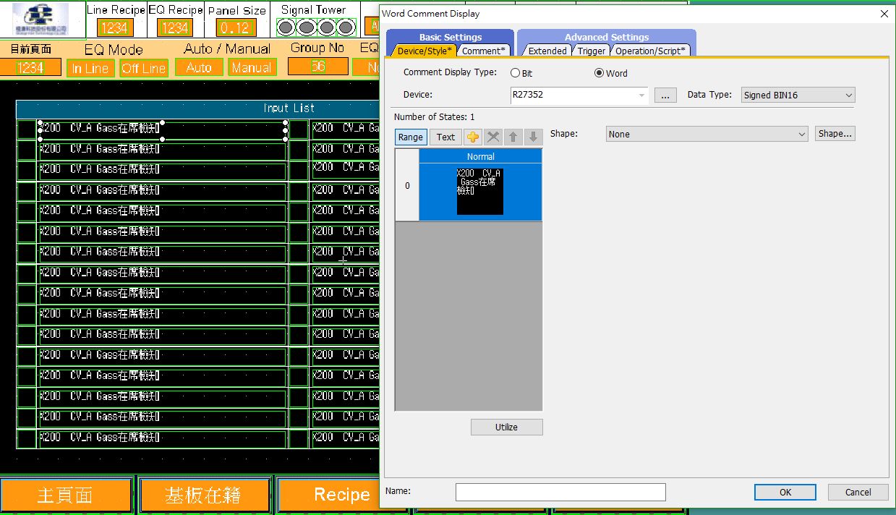
Task: Click the delete state X icon
Action: tap(493, 137)
